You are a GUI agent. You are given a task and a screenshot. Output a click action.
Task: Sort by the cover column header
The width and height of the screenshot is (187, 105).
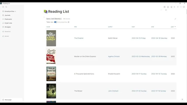coord(48,27)
